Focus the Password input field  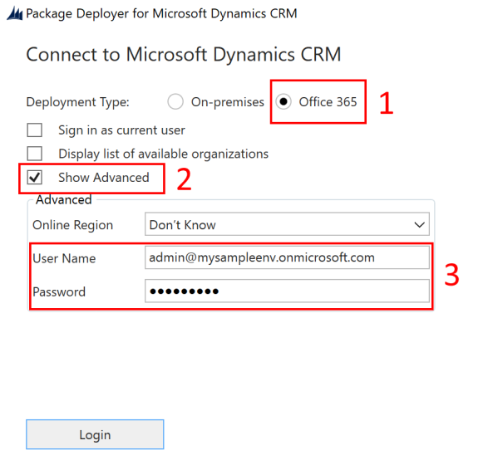coord(287,291)
